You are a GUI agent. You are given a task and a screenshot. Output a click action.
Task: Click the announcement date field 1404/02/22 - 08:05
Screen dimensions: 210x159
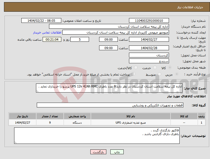click(x=41, y=20)
